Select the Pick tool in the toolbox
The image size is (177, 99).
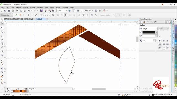(x=2, y=20)
